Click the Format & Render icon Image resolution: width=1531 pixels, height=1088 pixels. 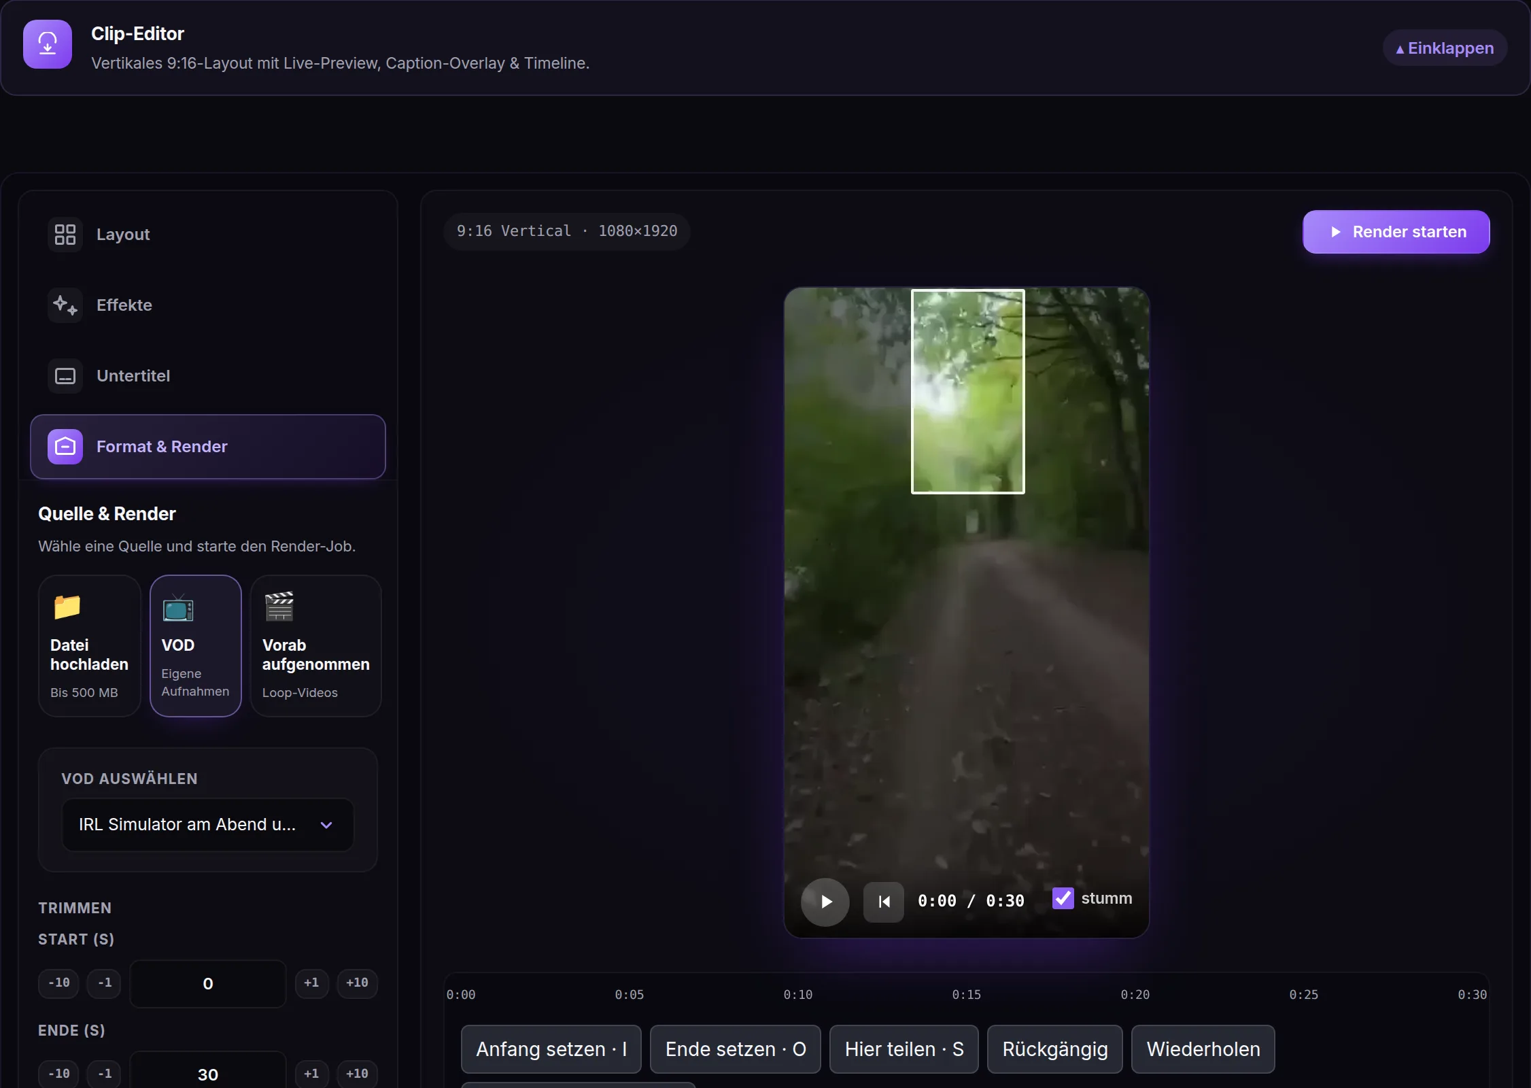(65, 447)
